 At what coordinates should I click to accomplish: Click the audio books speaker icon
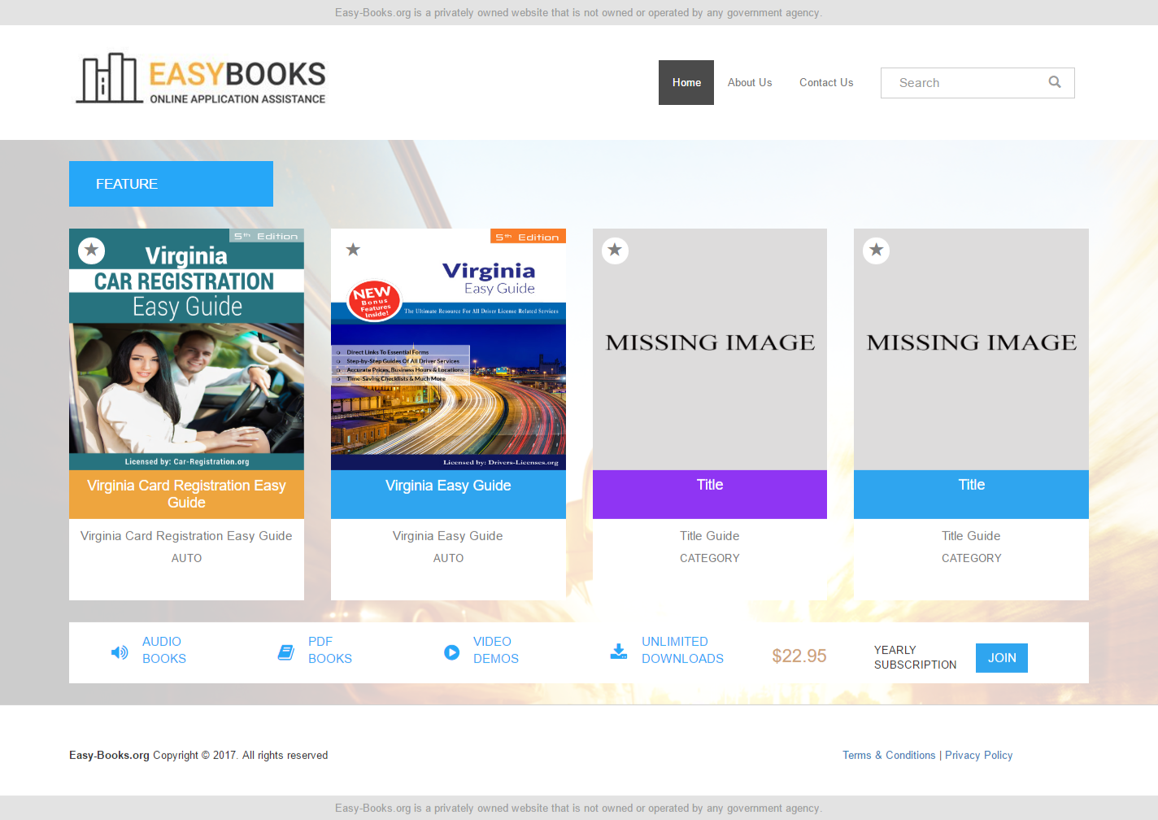120,652
